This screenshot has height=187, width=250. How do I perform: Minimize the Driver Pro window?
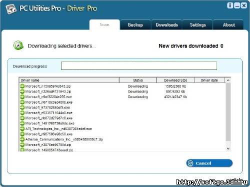[237, 5]
